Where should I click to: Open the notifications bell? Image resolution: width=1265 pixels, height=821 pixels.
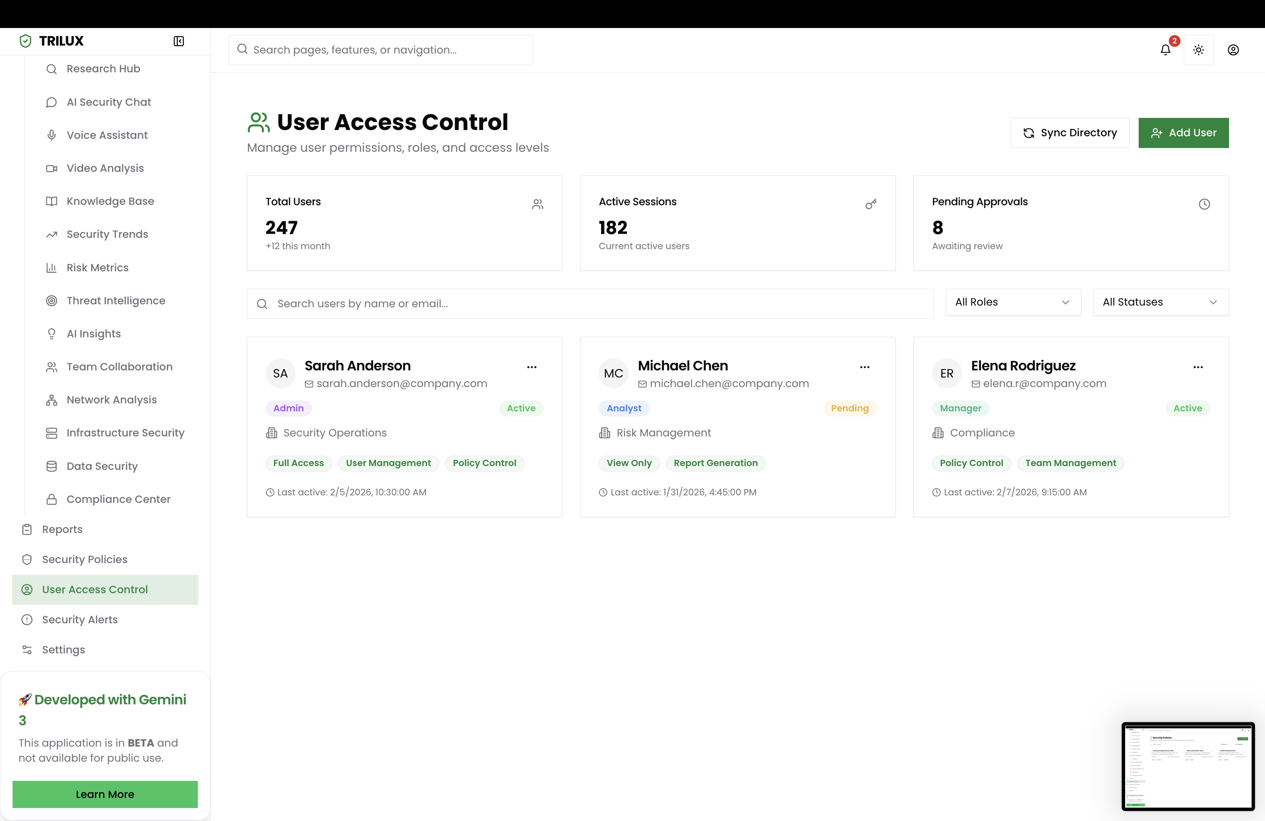[1165, 50]
